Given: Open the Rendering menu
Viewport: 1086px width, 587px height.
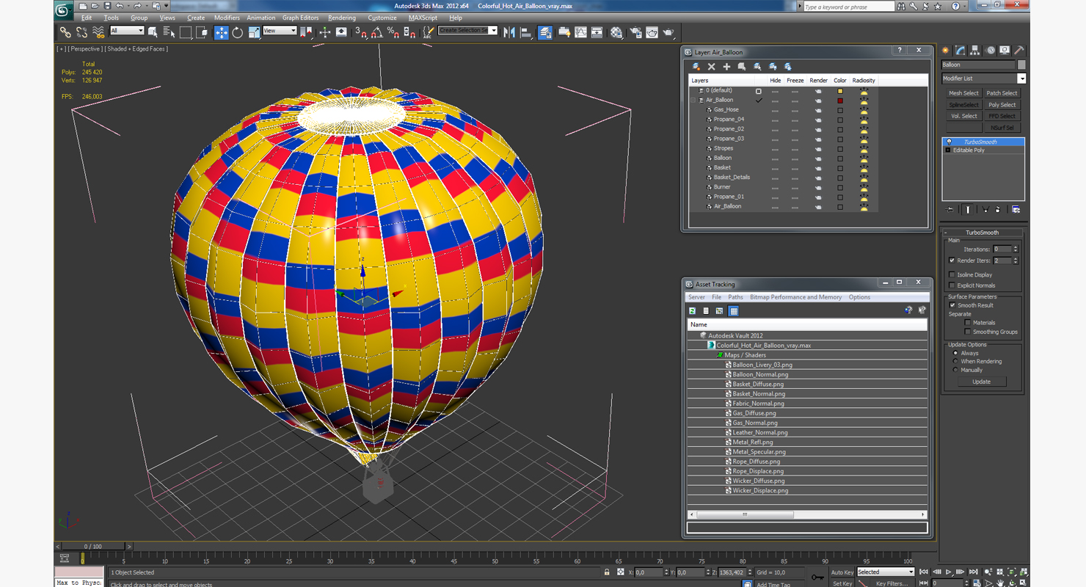Looking at the screenshot, I should [342, 18].
